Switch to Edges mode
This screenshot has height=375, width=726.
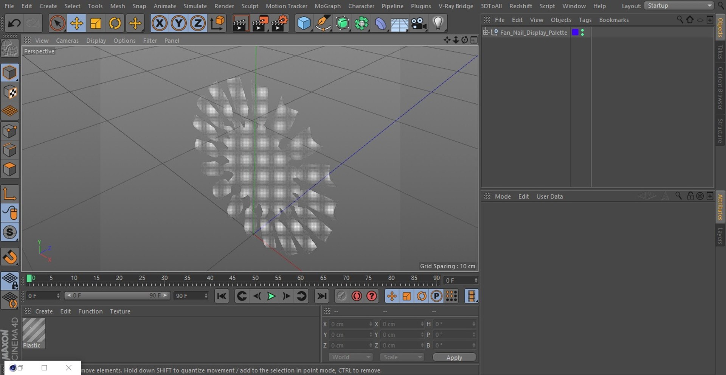click(x=10, y=150)
